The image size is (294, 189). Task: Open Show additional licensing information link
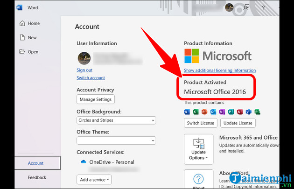220,70
